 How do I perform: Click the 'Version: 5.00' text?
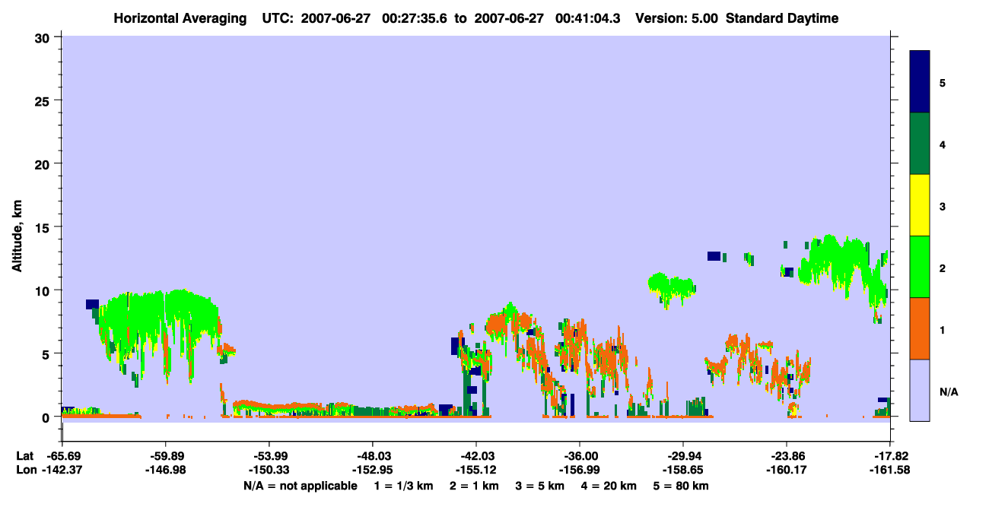(x=676, y=18)
